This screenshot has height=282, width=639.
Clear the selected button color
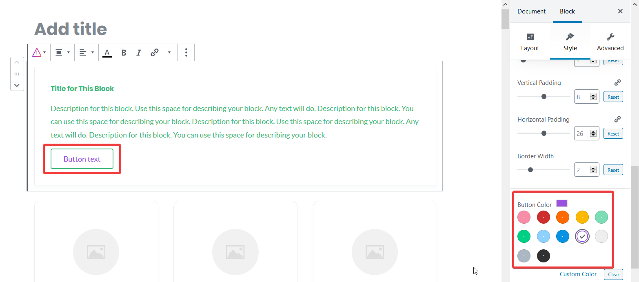tap(613, 275)
